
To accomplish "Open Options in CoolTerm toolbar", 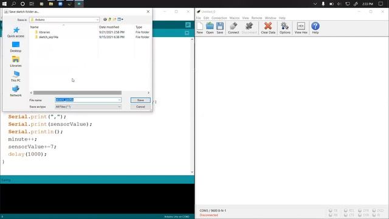I will 285,28.
